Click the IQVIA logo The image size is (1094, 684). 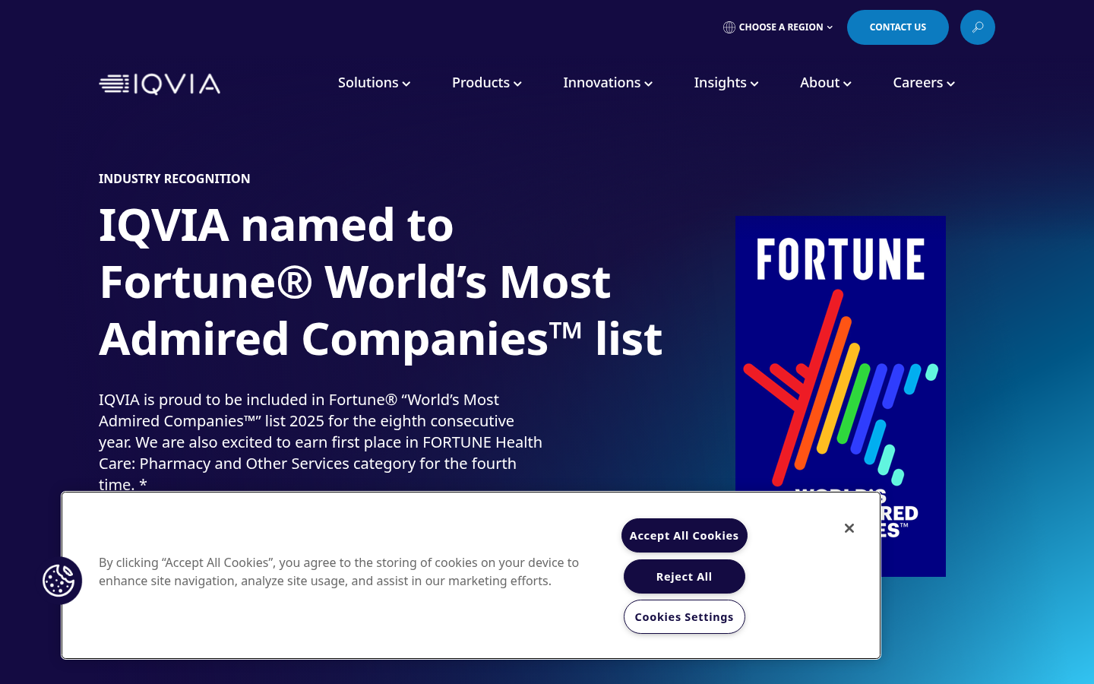[x=160, y=84]
